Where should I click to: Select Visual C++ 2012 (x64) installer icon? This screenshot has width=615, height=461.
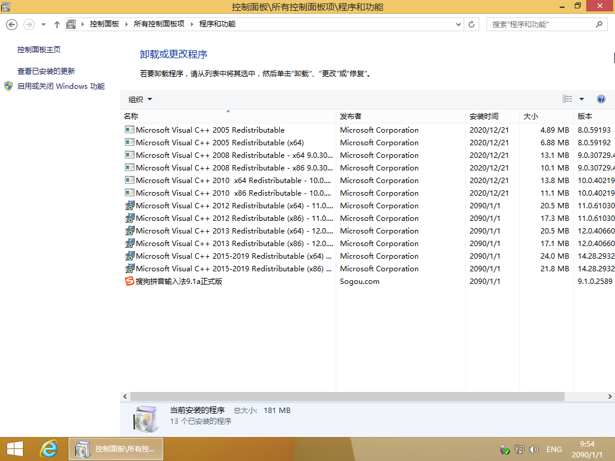click(x=130, y=205)
